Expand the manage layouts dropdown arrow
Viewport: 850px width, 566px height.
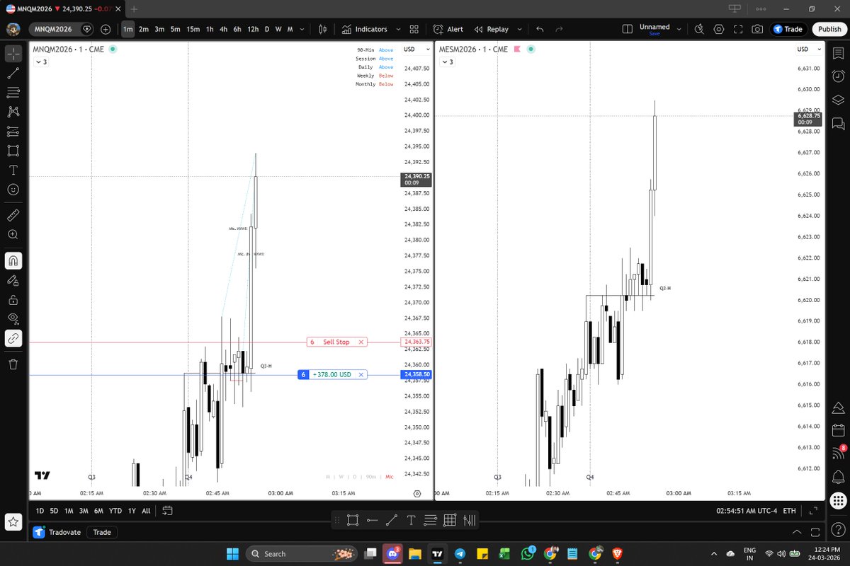pos(679,29)
